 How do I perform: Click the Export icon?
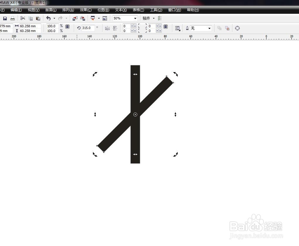point(83,18)
